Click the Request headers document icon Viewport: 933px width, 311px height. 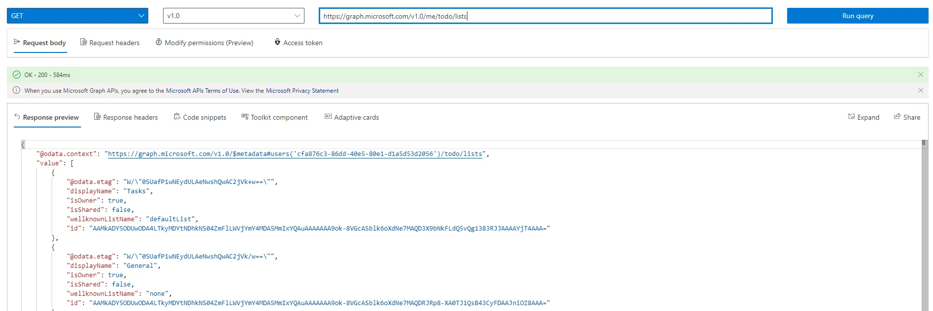(x=83, y=42)
